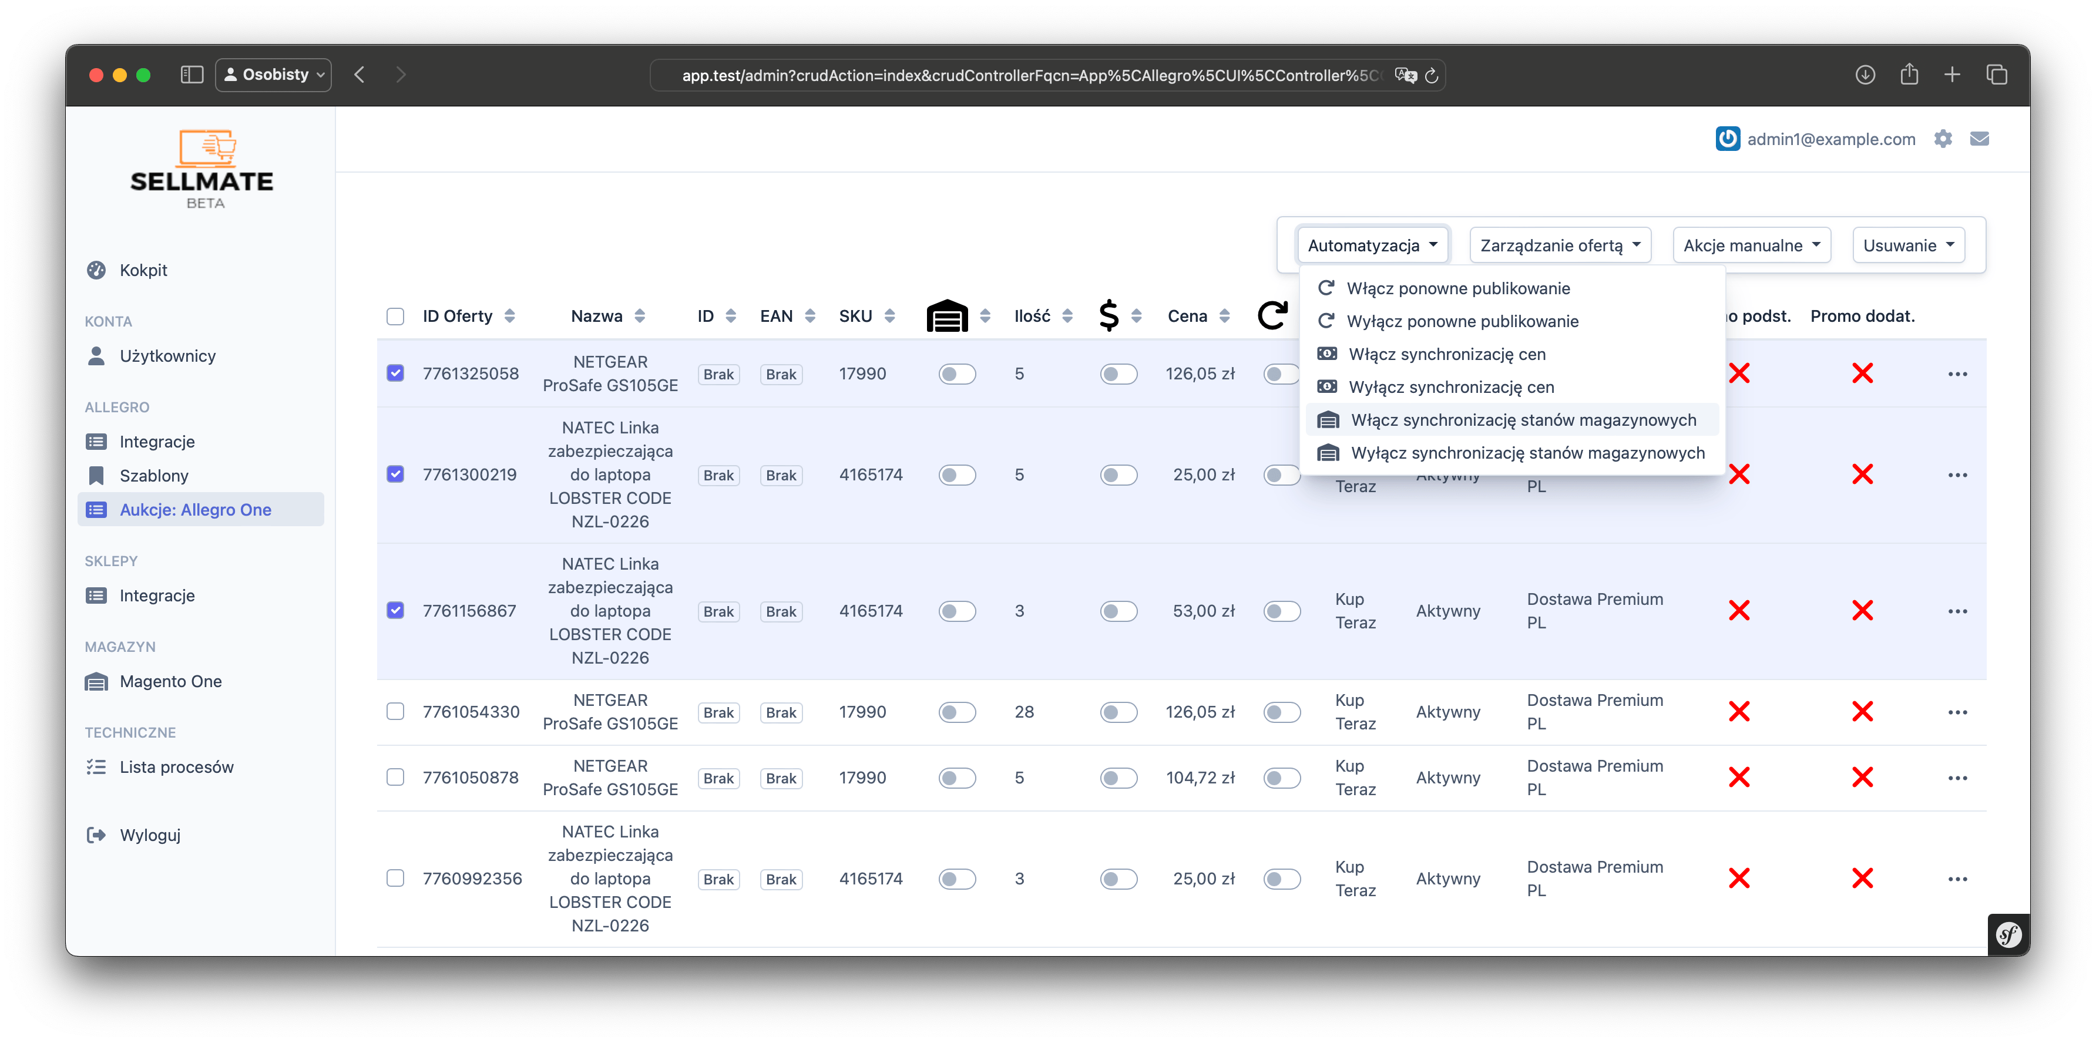Toggle republish switch for offer 7761050878

tap(1282, 778)
